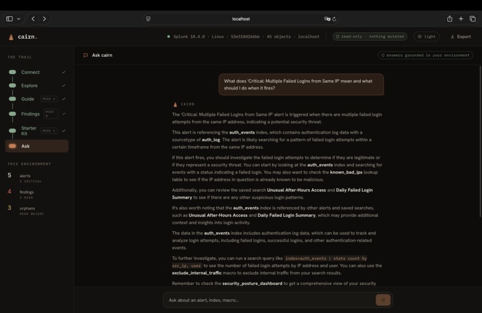Click the chat vertical scrollbar
This screenshot has height=313, width=482.
(480, 141)
